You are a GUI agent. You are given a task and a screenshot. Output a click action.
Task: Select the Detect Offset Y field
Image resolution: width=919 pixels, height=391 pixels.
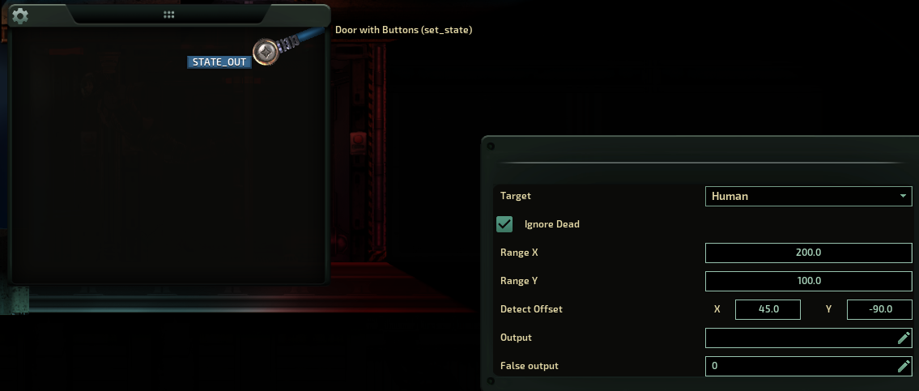click(x=880, y=309)
